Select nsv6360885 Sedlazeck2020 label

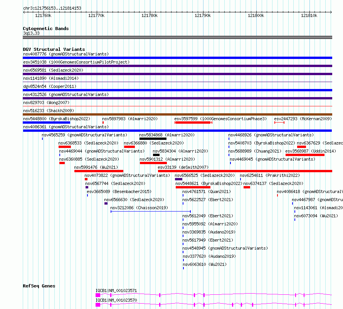point(89,159)
